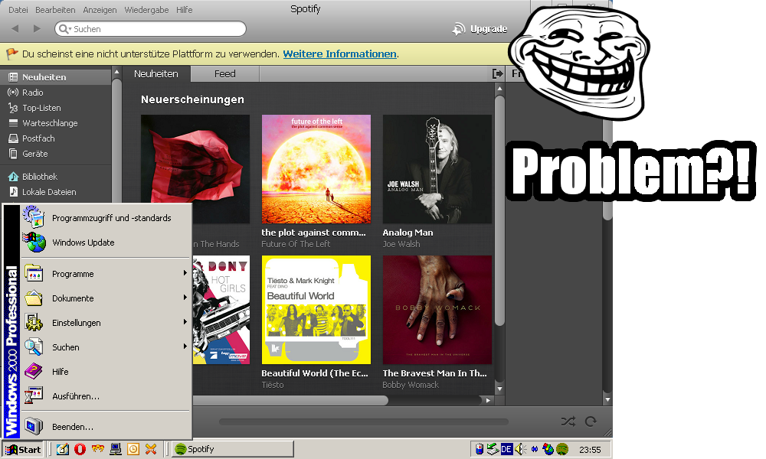This screenshot has width=766, height=459.
Task: Toggle repeat playback
Action: tap(591, 422)
